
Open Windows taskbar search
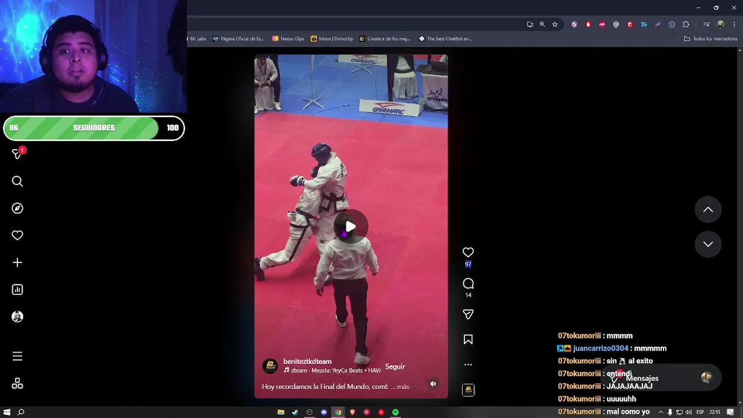21,412
